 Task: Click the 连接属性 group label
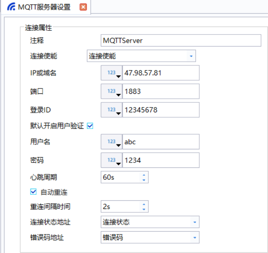click(38, 28)
